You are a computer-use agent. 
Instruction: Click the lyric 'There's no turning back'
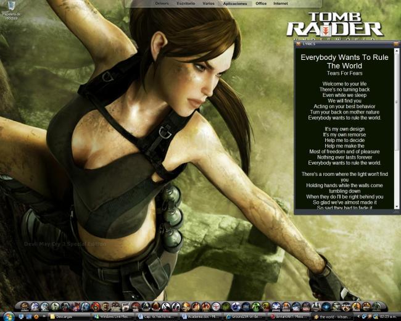(344, 90)
